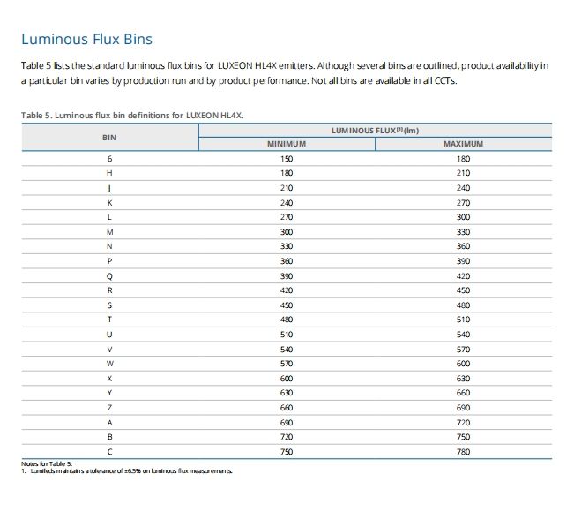Select bin W row label

tap(109, 364)
